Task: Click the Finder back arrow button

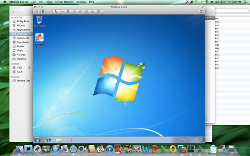Action: coord(13,12)
